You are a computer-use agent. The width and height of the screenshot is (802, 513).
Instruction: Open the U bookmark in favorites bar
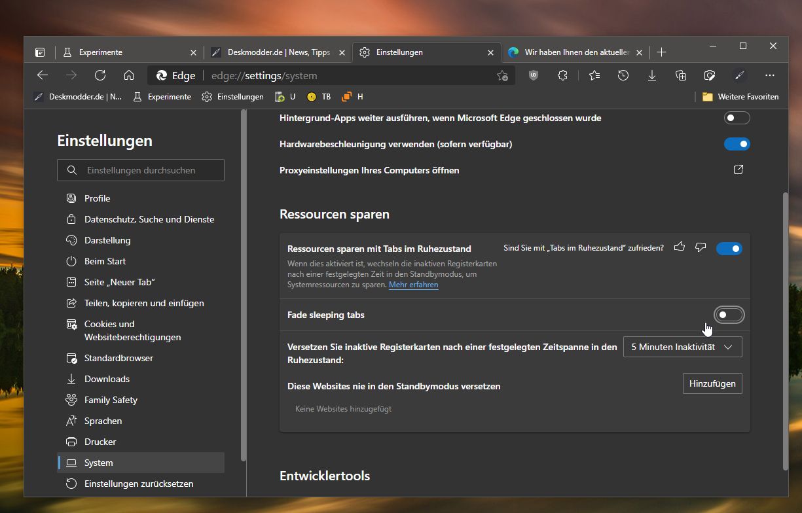point(285,97)
